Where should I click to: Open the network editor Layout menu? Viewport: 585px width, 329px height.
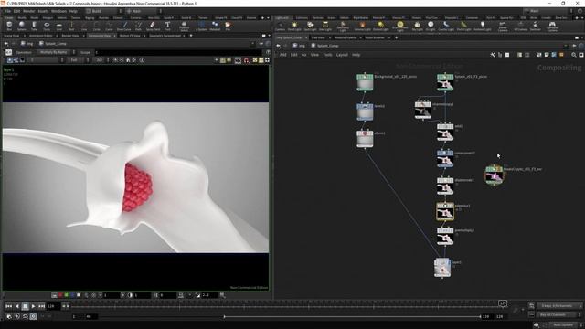click(342, 55)
